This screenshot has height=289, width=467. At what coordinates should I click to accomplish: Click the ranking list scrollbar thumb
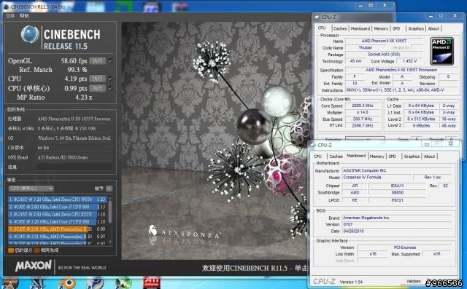[110, 212]
